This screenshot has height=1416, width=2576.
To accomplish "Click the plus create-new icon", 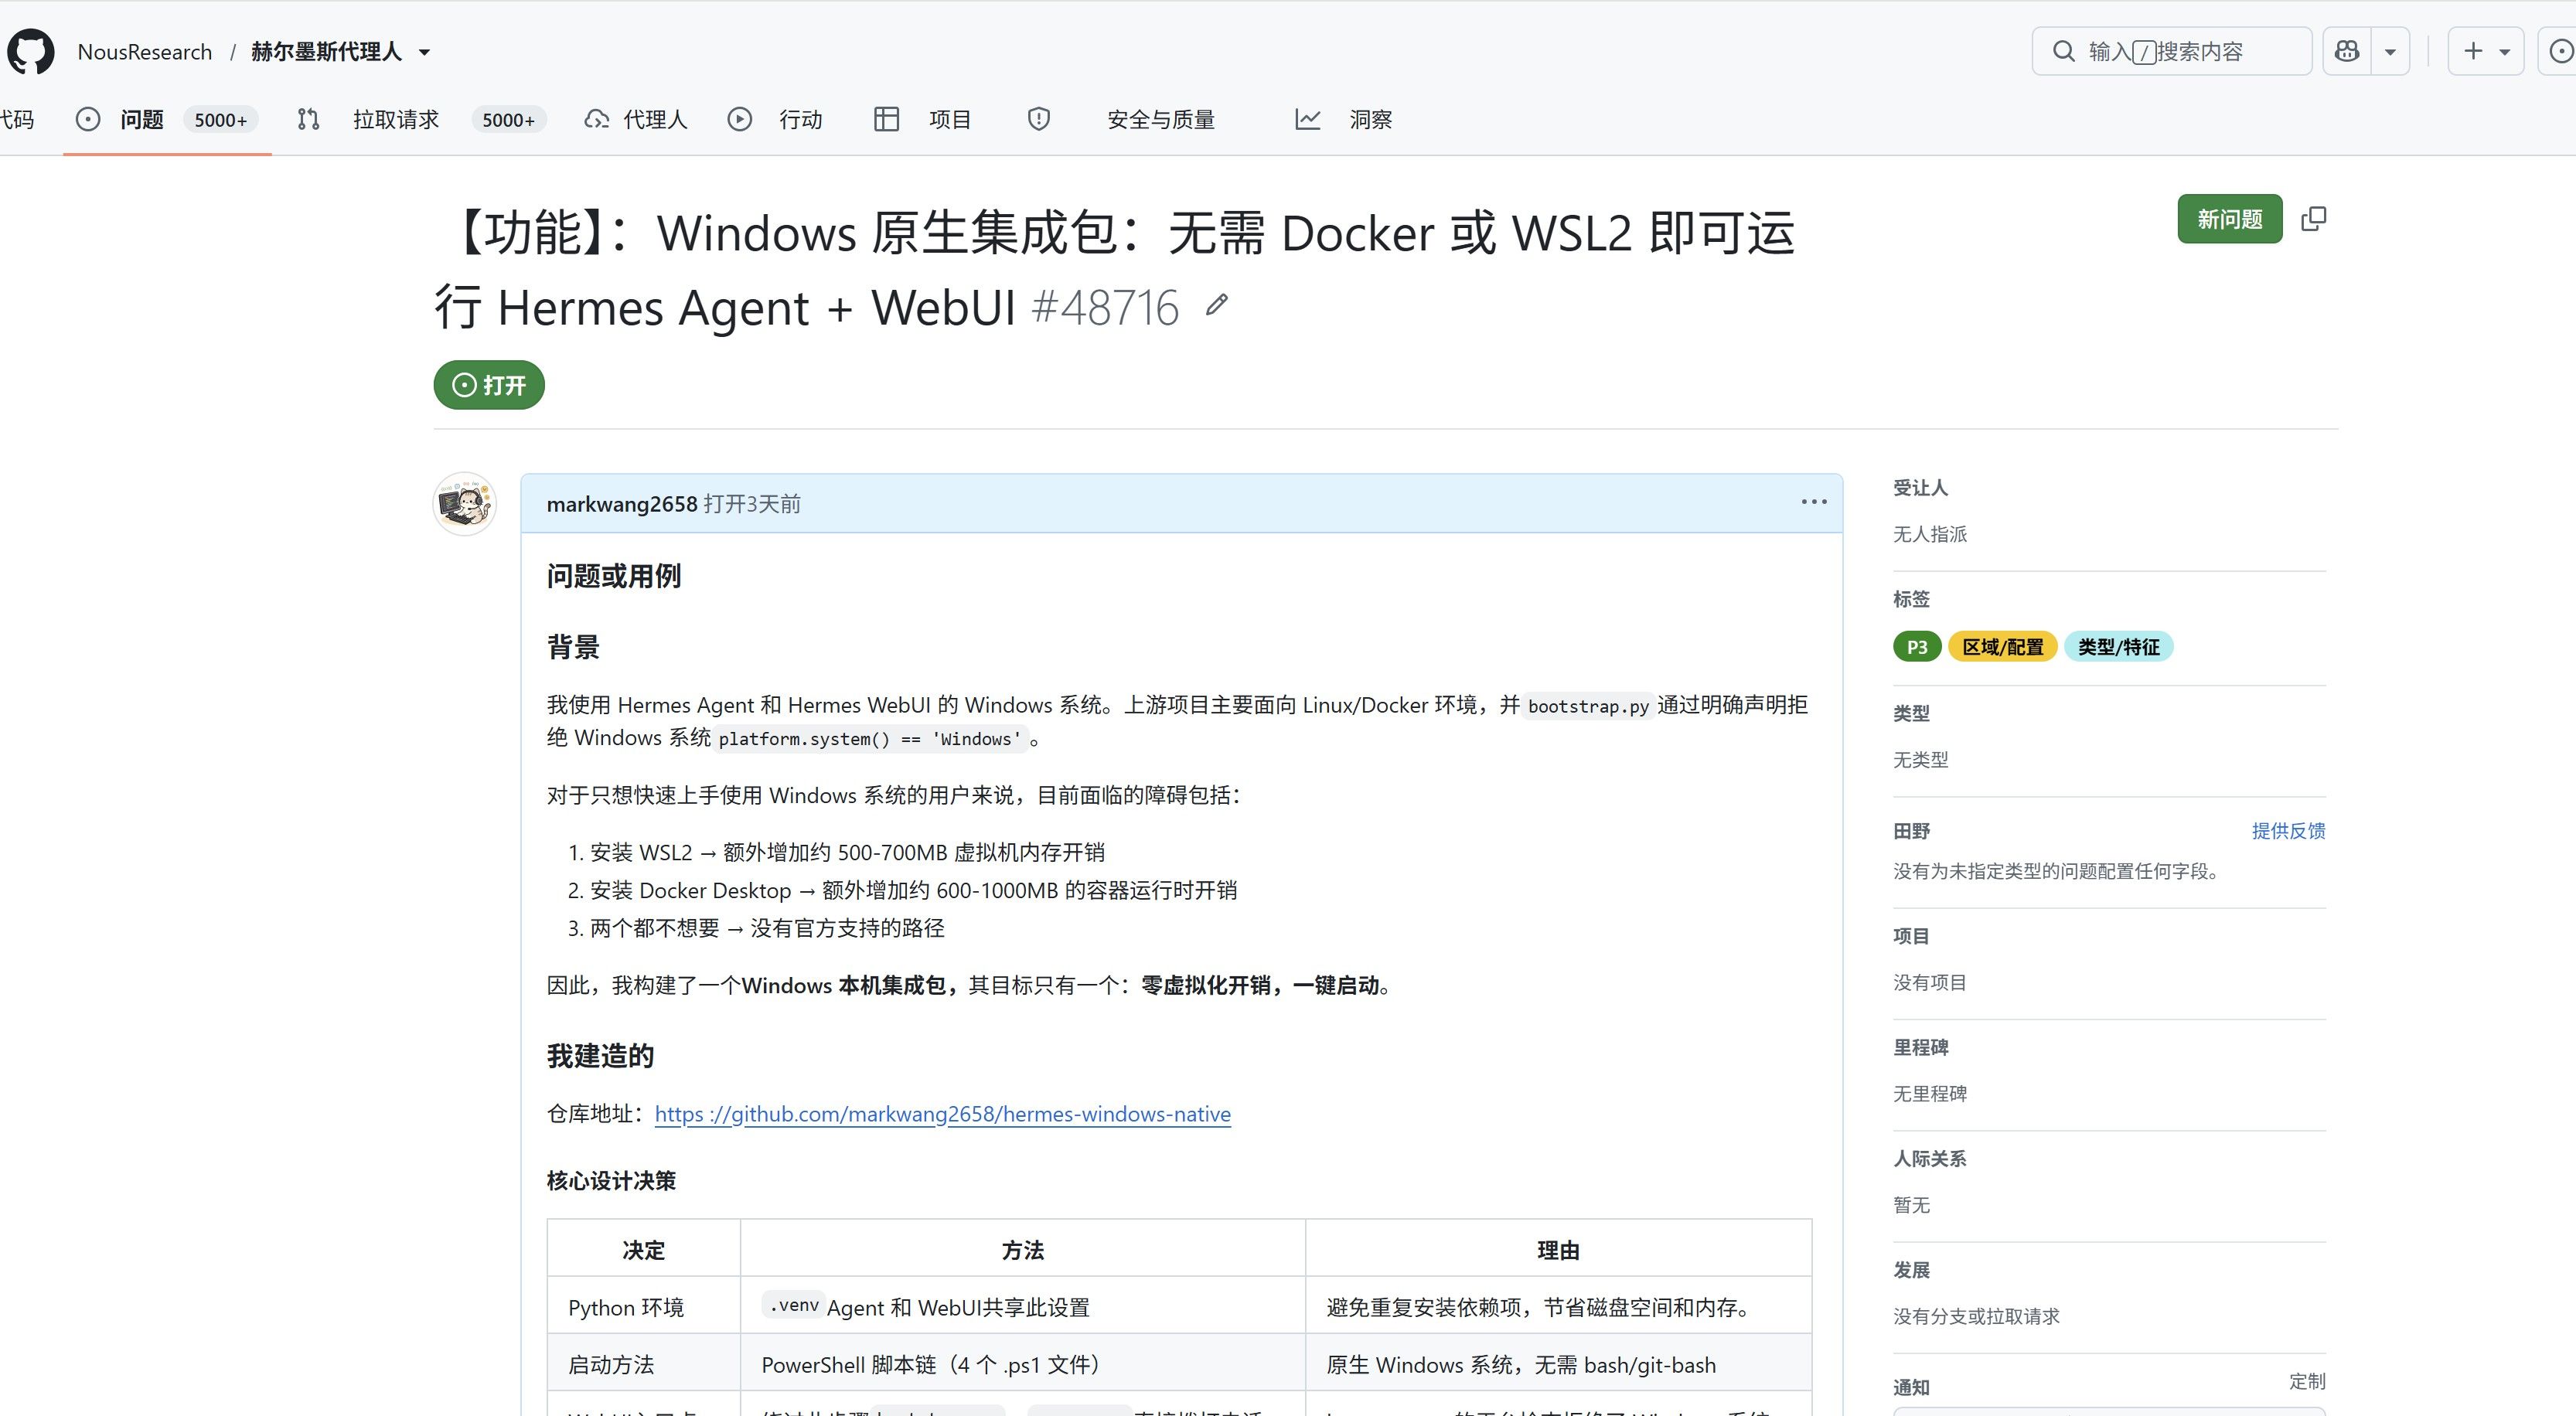I will point(2473,51).
